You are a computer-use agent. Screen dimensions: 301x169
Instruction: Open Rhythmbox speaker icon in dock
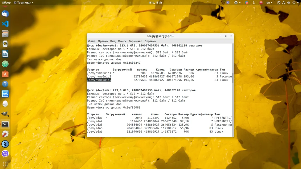coord(5,44)
